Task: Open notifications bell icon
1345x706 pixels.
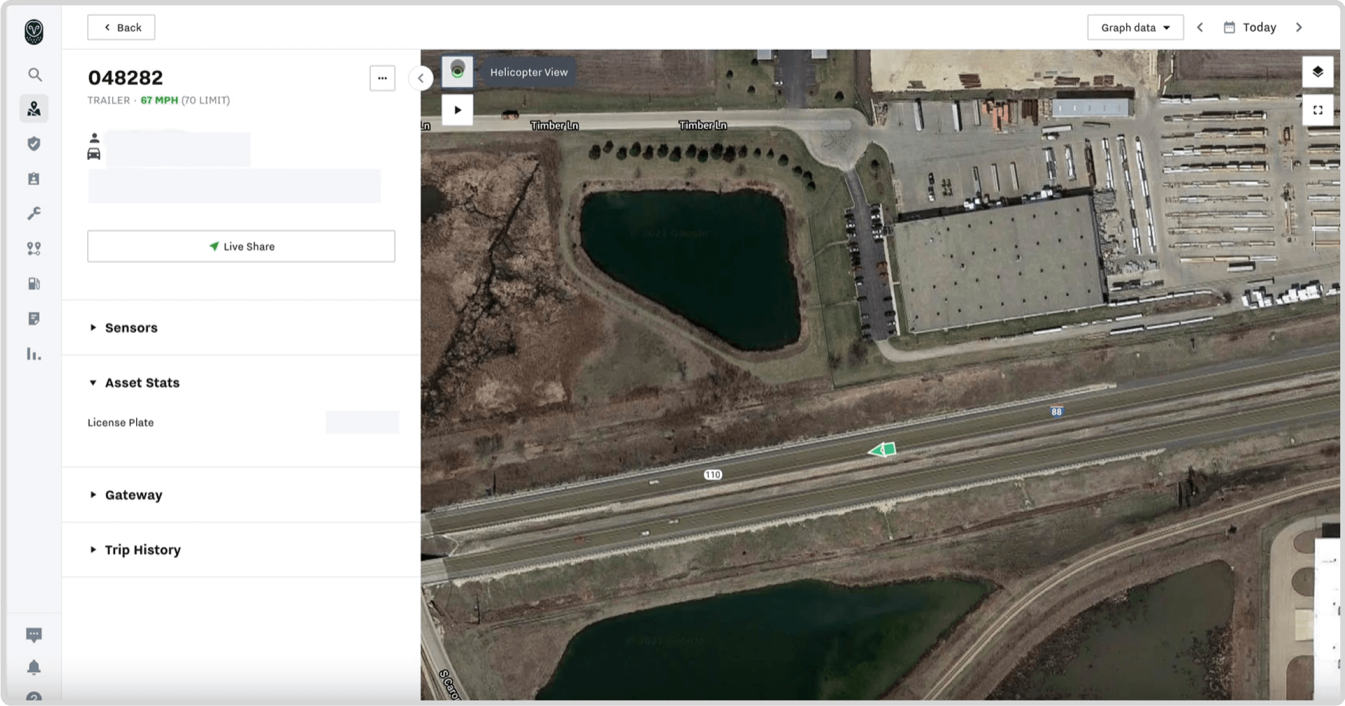Action: 34,667
